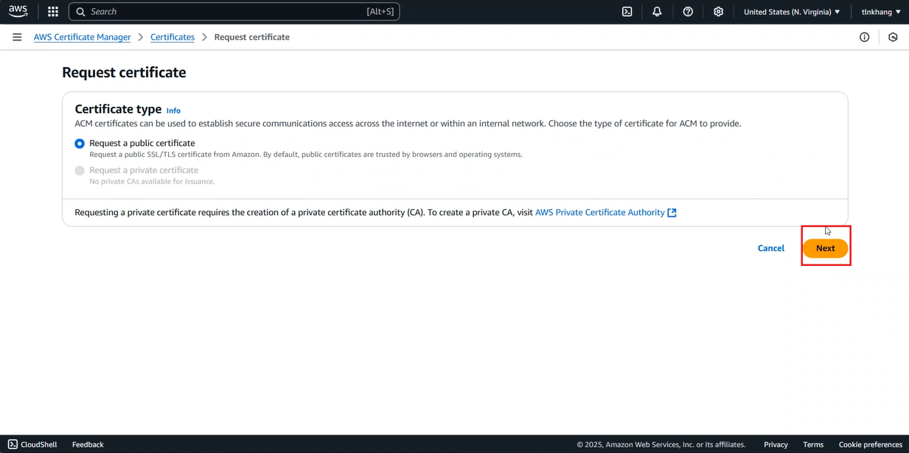Click the search input field
This screenshot has height=453, width=909.
[234, 12]
